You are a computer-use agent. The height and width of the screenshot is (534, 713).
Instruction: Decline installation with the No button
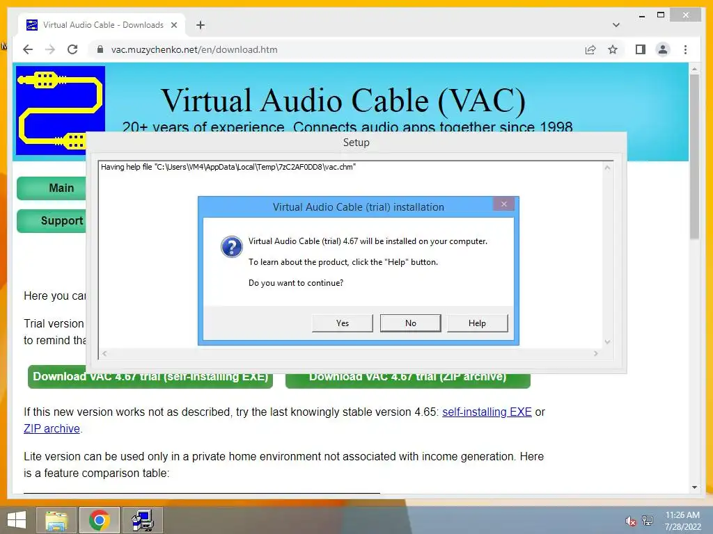click(410, 323)
